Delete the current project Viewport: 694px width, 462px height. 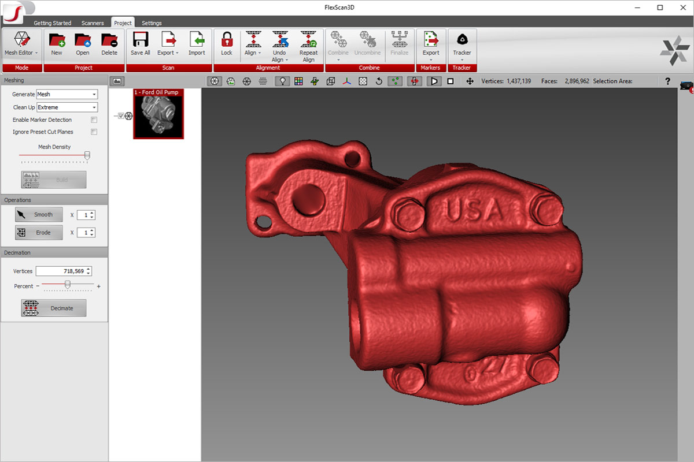(x=109, y=44)
